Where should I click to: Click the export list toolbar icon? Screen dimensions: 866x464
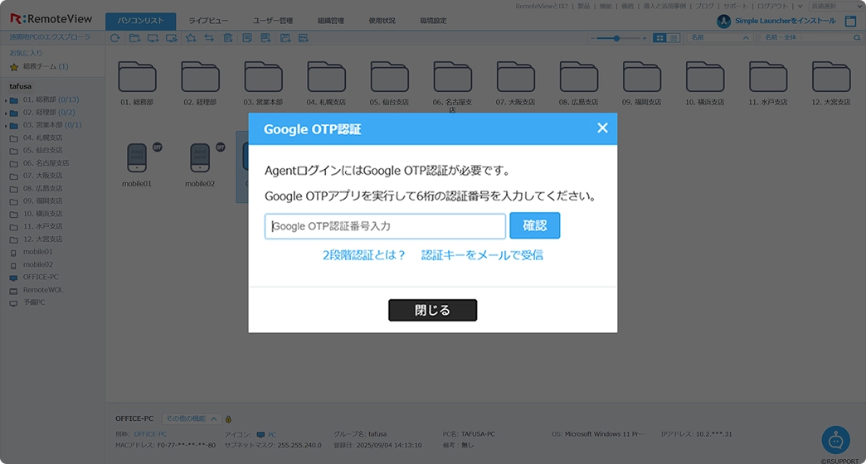[304, 38]
